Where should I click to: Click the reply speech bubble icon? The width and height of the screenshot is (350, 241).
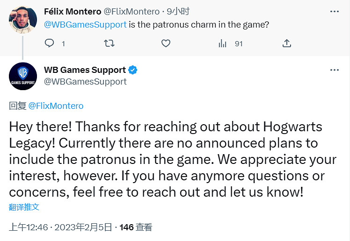[x=50, y=43]
